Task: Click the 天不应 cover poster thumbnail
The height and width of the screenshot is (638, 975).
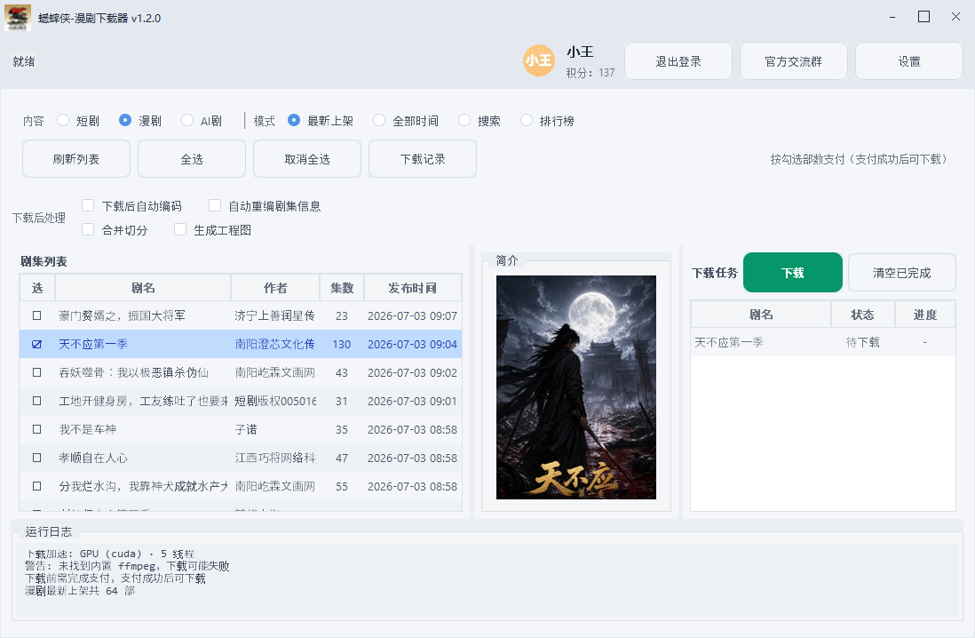Action: pyautogui.click(x=575, y=387)
